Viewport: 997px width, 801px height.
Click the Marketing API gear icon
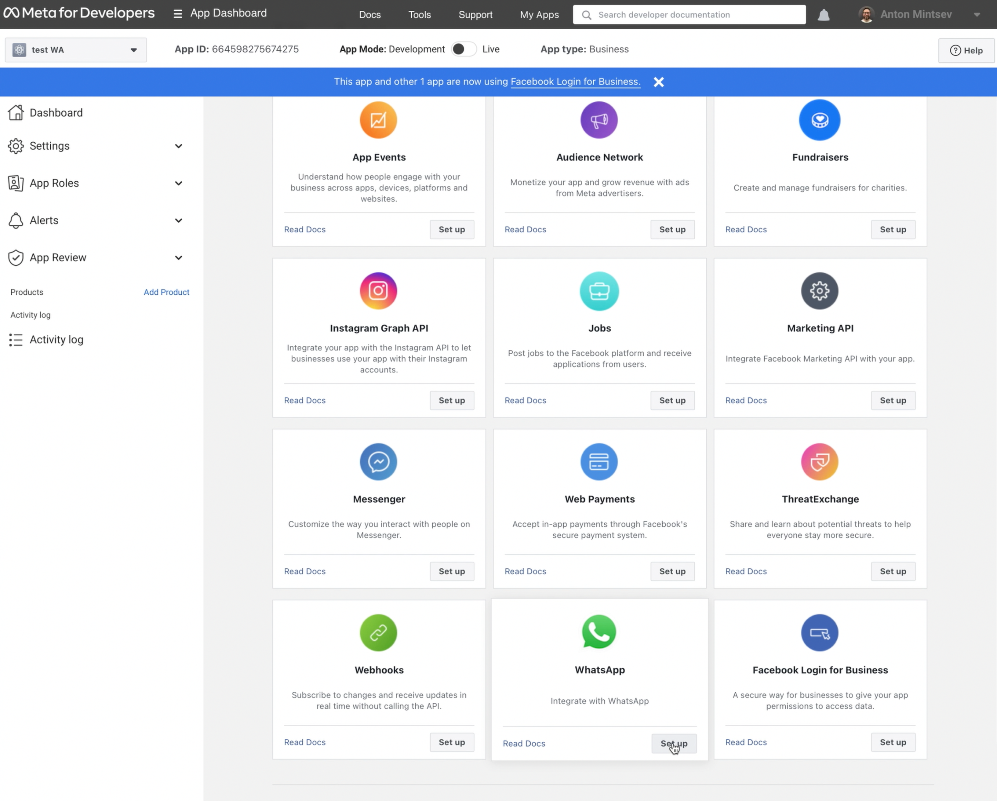tap(819, 291)
